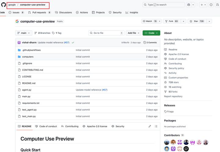The height and width of the screenshot is (152, 220).
Task: Open the Star lists dropdown arrow
Action: pos(209,21)
